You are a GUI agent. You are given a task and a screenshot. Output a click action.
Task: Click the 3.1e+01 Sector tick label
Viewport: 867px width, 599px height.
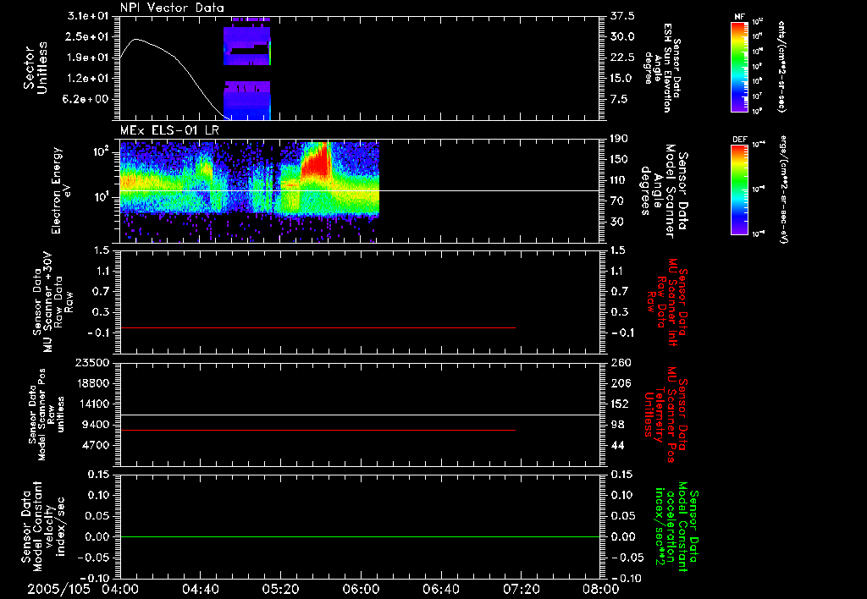(x=88, y=15)
